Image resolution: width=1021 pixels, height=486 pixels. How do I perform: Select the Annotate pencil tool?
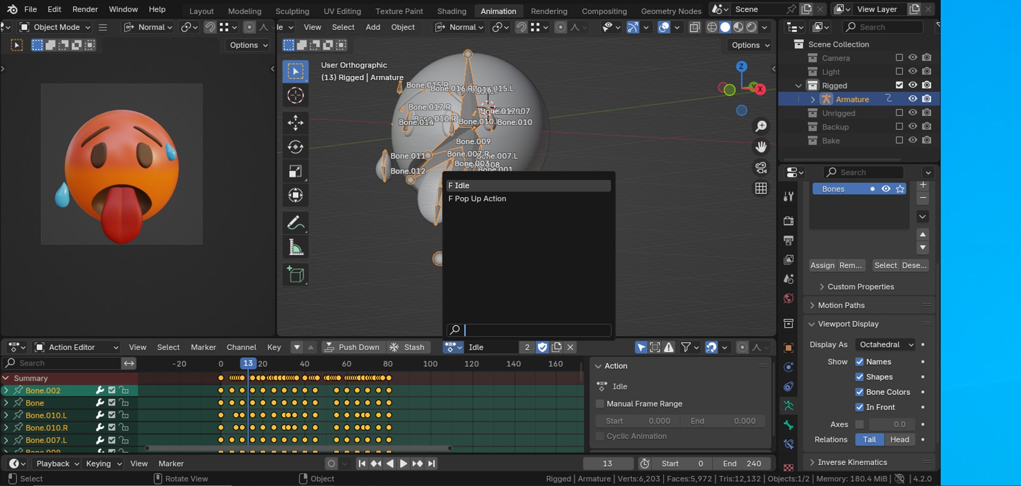295,223
